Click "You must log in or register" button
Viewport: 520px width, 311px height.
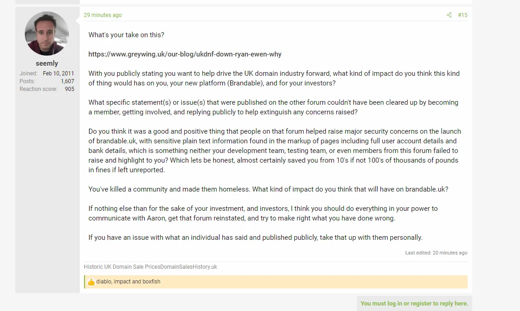point(414,303)
